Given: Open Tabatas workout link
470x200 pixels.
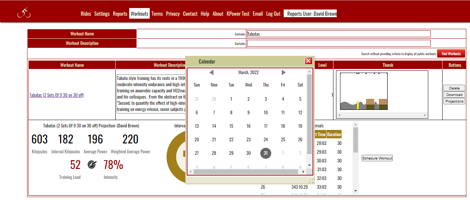Looking at the screenshot, I should (x=56, y=95).
